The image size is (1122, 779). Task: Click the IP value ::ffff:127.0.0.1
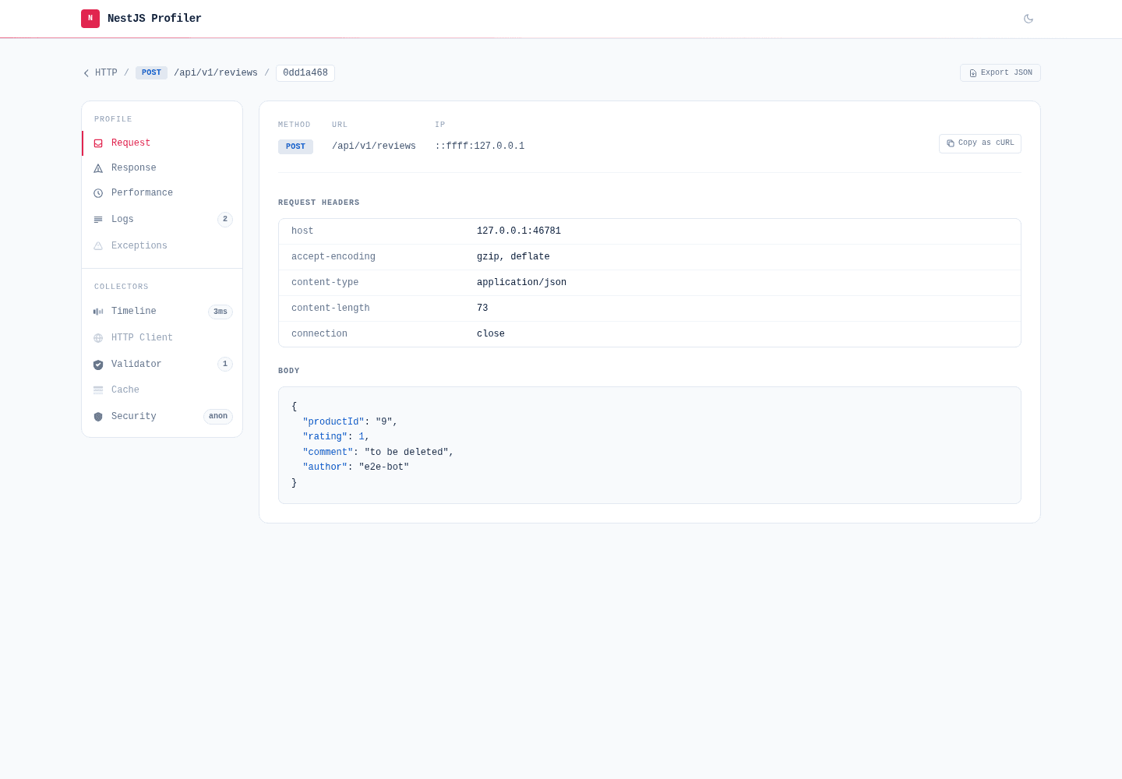(x=480, y=146)
